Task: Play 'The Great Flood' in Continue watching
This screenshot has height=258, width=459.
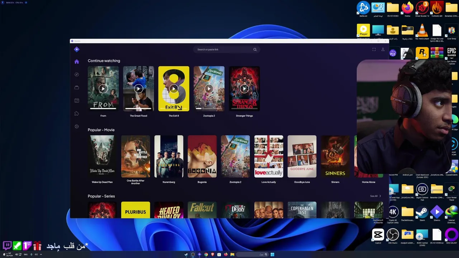Action: click(138, 89)
